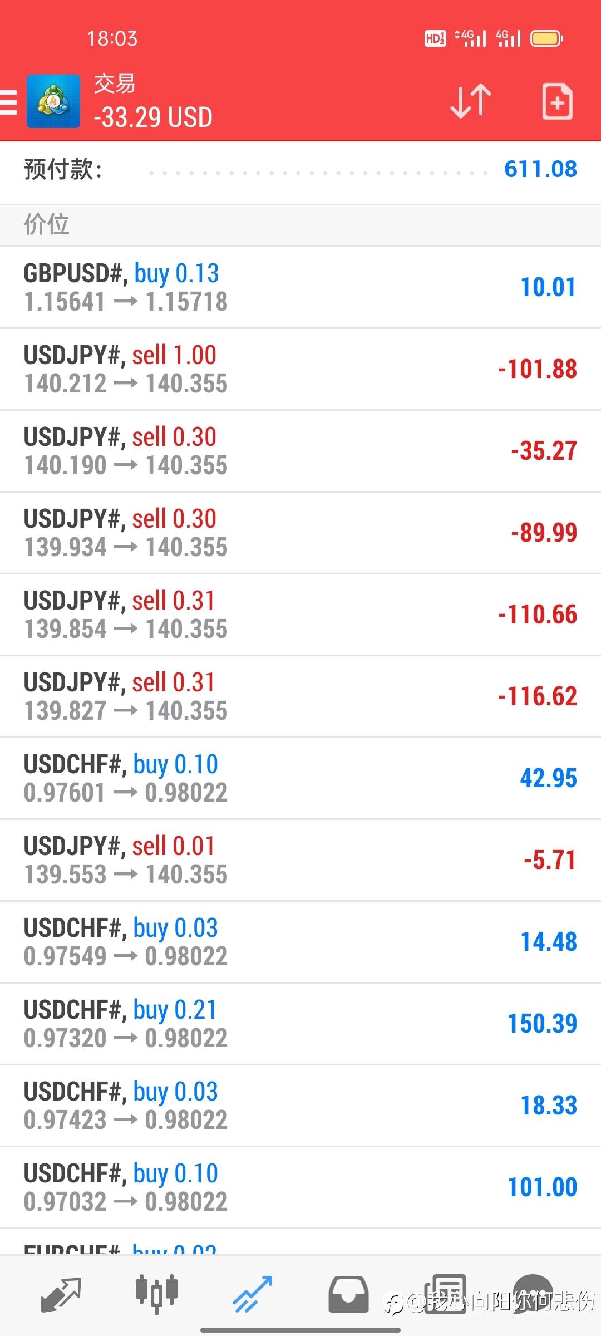This screenshot has width=601, height=1336.
Task: Expand USDCHF# buy 0.21 position details
Action: pos(300,1024)
